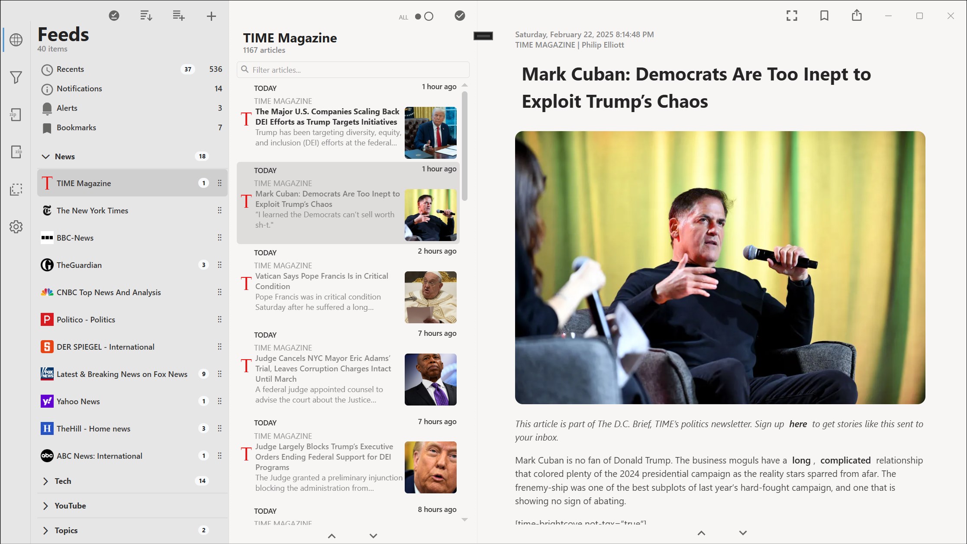Select the filled dot read-filter option
The height and width of the screenshot is (544, 967).
pyautogui.click(x=418, y=16)
